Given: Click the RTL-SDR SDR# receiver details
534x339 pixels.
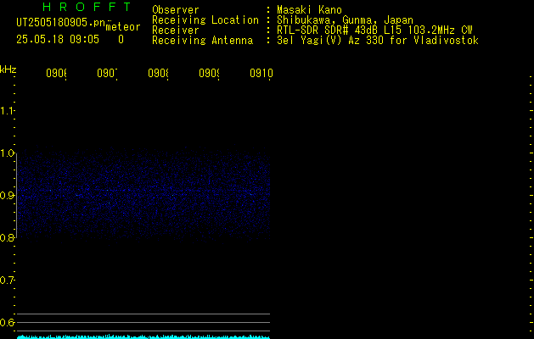Looking at the screenshot, I should click(374, 31).
